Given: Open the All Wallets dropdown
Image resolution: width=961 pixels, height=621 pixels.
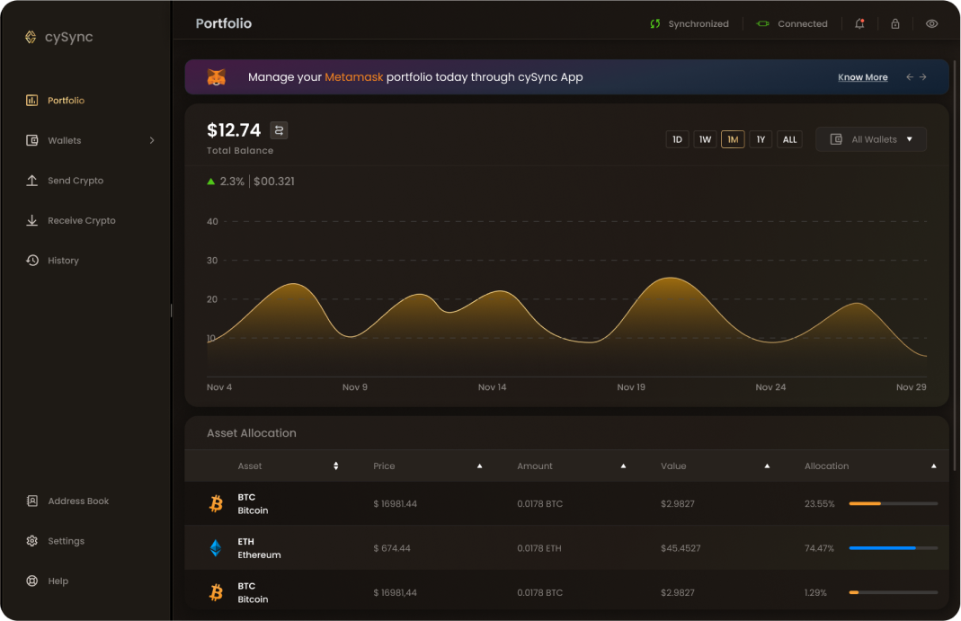Looking at the screenshot, I should click(871, 139).
